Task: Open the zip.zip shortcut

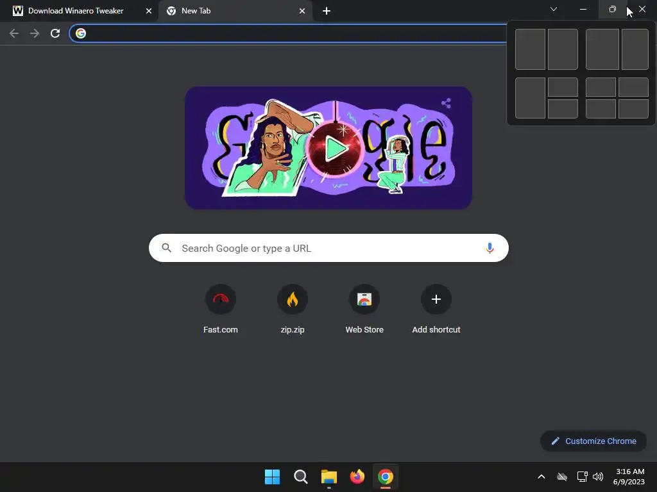Action: tap(293, 309)
